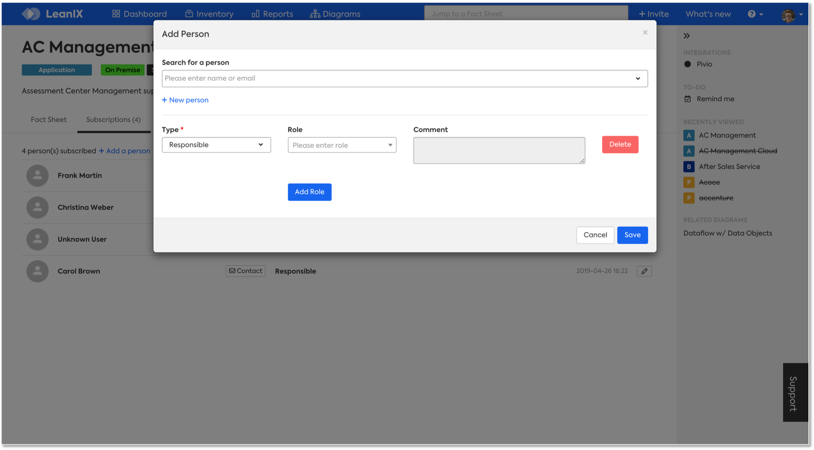Open the Role combo box

pos(342,145)
